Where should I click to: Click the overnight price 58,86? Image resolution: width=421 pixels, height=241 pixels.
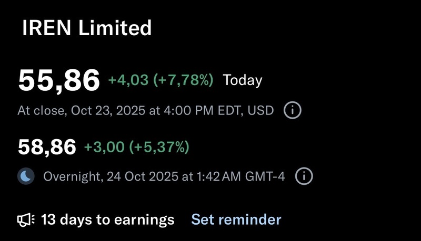point(47,148)
